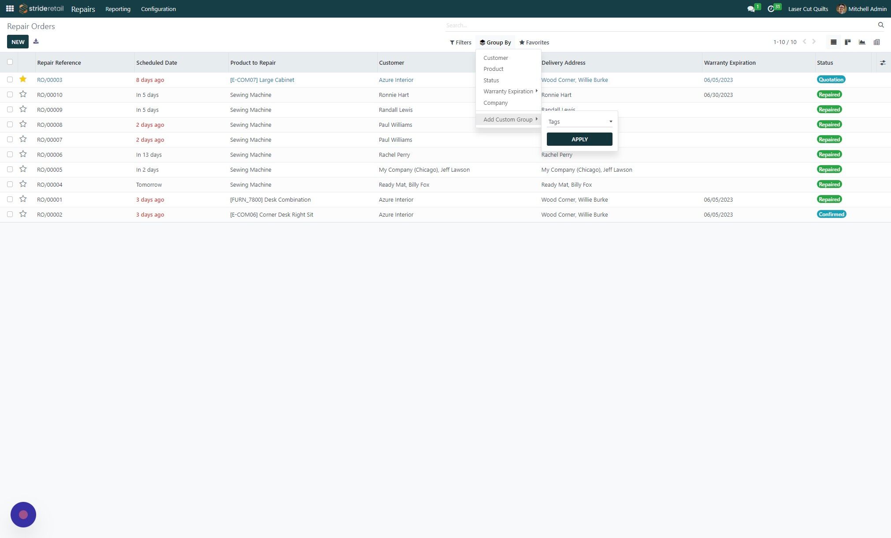Click the pager 1-10 / 10 counter
Viewport: 891px width, 538px height.
[x=785, y=42]
